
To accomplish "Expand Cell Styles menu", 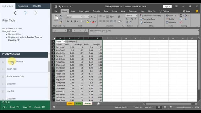I will [146, 22].
